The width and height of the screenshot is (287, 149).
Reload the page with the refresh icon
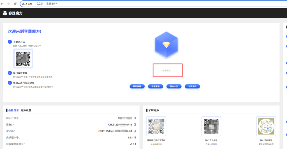(x=15, y=4)
